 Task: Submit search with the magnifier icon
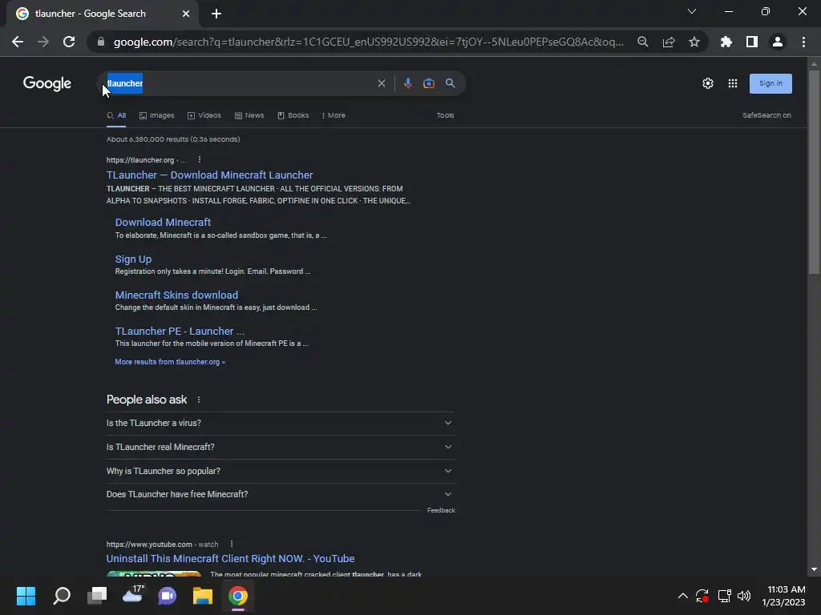[x=451, y=83]
